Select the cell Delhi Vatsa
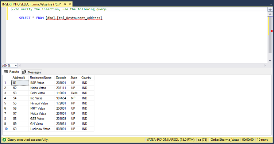The image size is (274, 144). [x=41, y=93]
